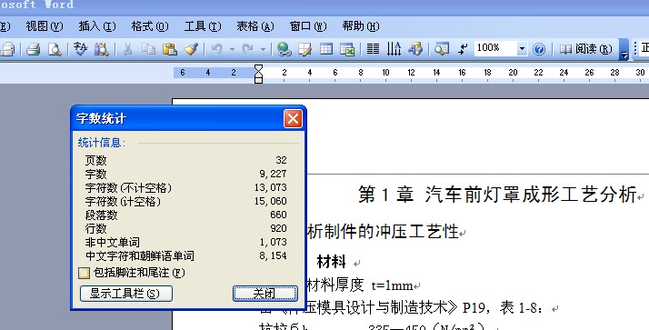The height and width of the screenshot is (330, 649).
Task: Close the 字数统计 dialog with red X
Action: pyautogui.click(x=293, y=119)
